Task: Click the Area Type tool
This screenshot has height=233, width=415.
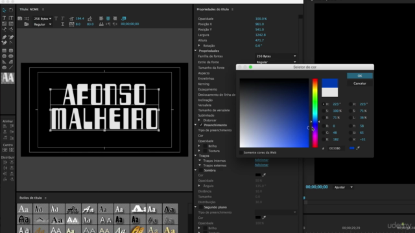Action: point(5,24)
